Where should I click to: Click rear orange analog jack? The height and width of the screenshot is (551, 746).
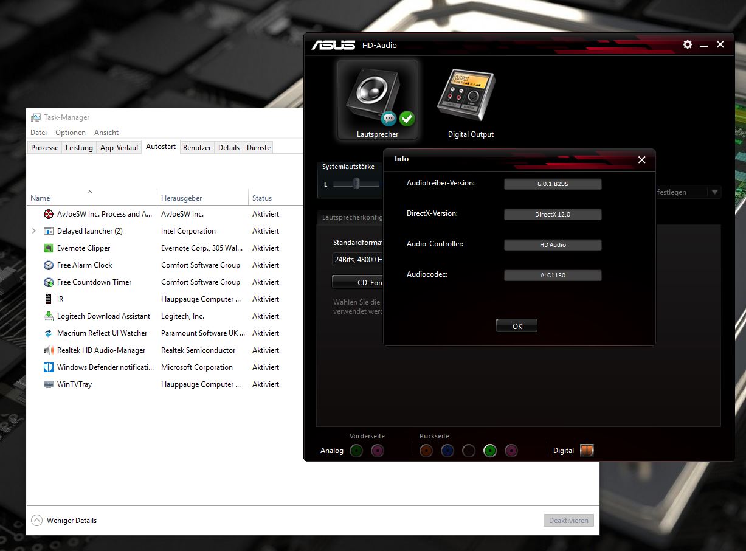click(426, 451)
